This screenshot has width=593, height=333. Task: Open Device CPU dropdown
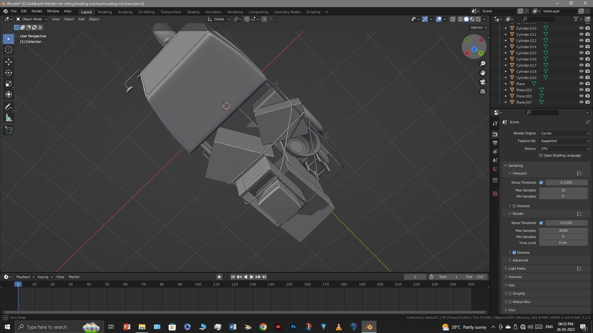pyautogui.click(x=565, y=149)
